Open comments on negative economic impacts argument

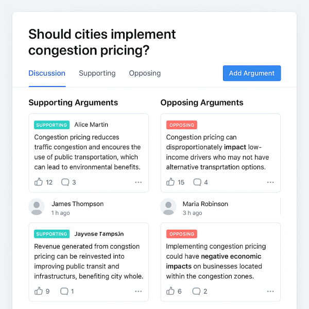(197, 291)
